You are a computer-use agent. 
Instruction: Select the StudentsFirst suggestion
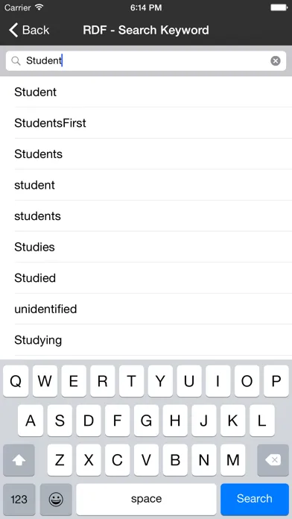pyautogui.click(x=146, y=123)
